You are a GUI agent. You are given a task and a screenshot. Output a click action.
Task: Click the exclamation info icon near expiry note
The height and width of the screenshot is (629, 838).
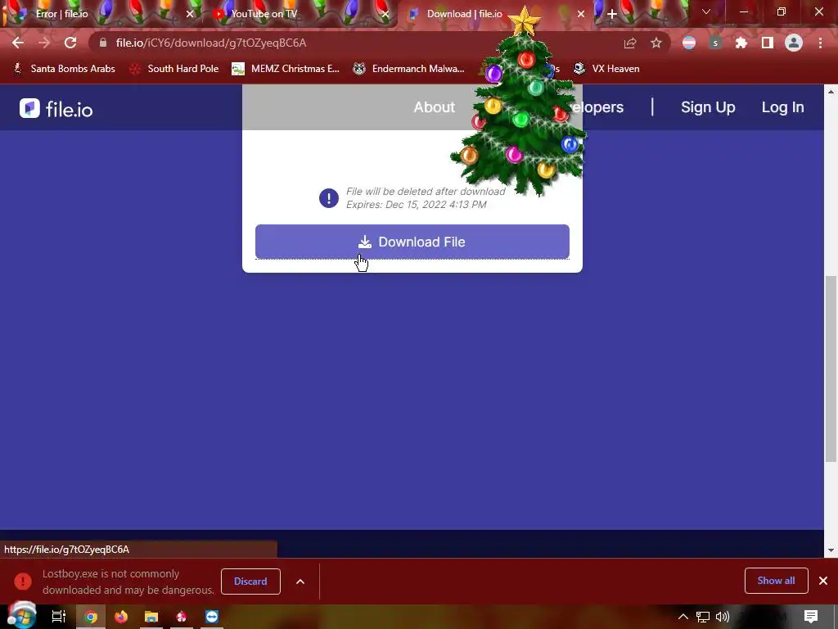click(329, 198)
